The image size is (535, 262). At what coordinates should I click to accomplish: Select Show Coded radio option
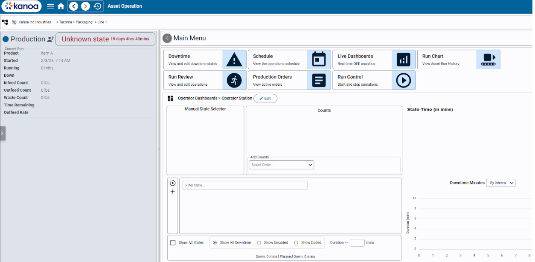click(296, 242)
